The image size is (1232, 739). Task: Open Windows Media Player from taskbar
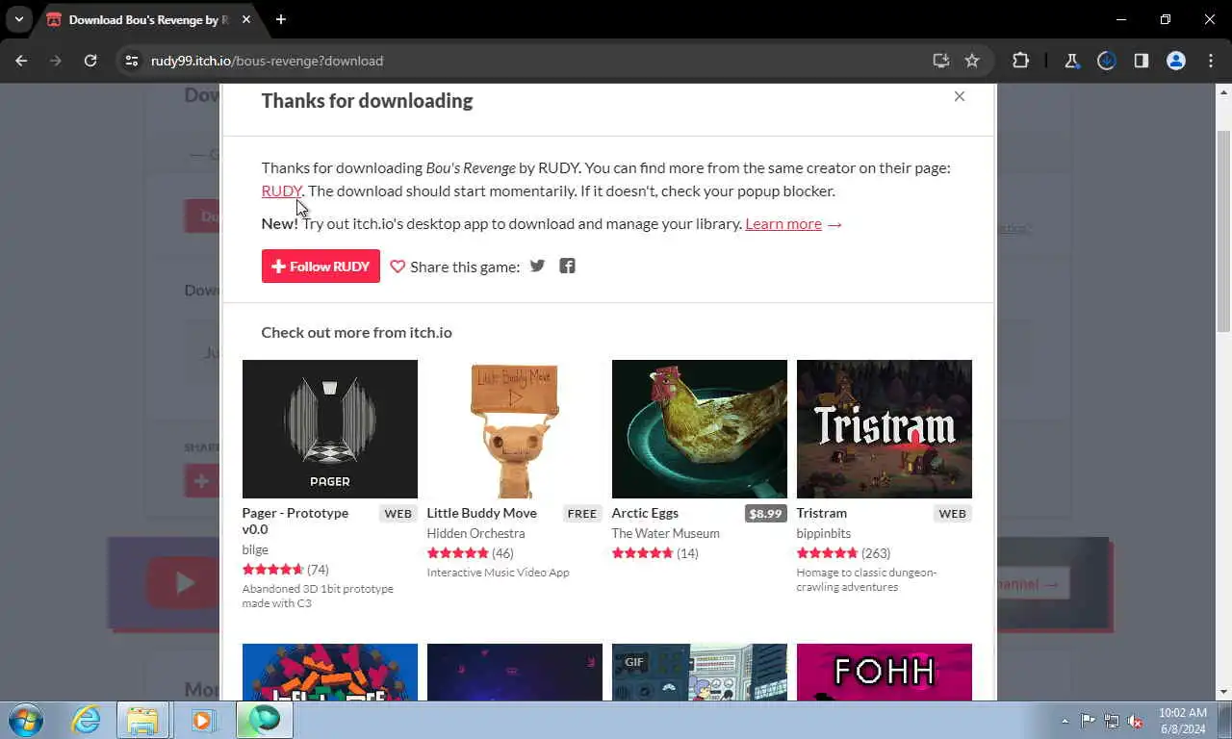[x=202, y=720]
